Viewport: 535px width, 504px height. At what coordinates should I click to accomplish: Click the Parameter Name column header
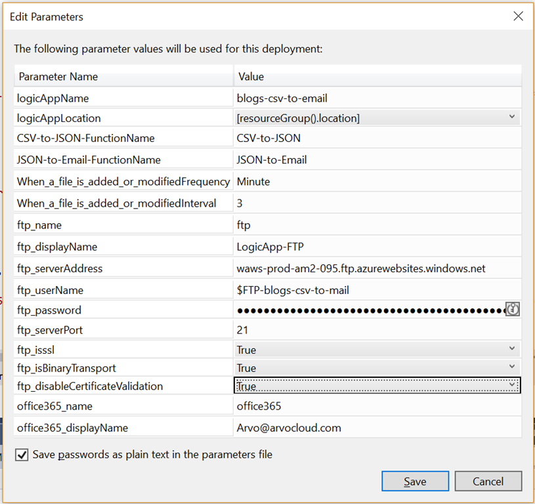123,77
